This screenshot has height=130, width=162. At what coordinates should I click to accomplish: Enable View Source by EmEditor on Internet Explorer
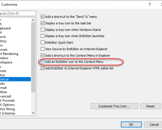(43, 49)
